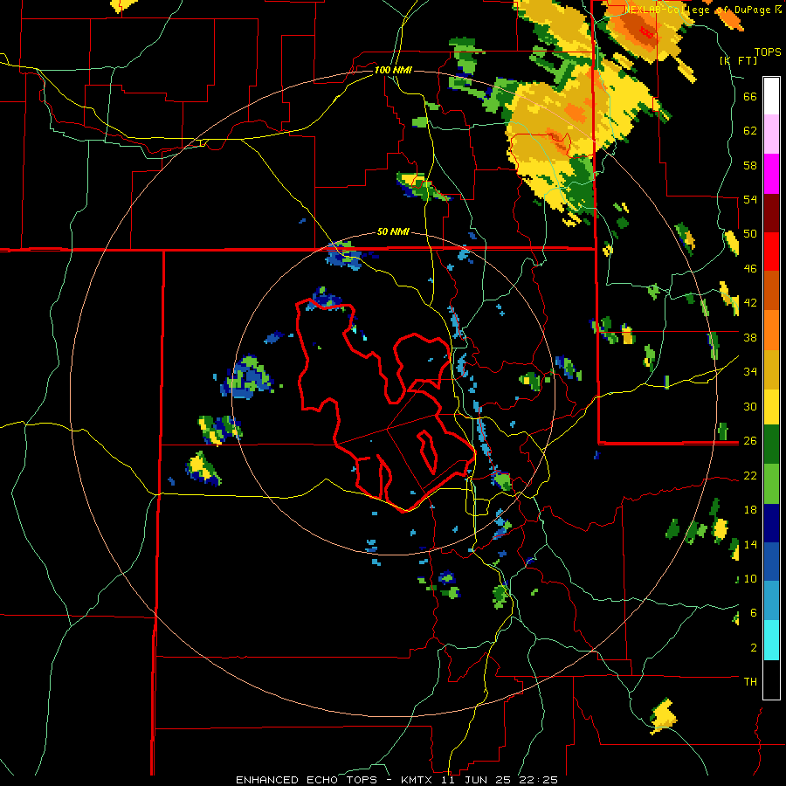Click the "38" legend value

pos(750,337)
